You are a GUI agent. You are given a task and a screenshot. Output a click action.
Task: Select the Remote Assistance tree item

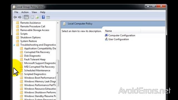(x=30, y=23)
